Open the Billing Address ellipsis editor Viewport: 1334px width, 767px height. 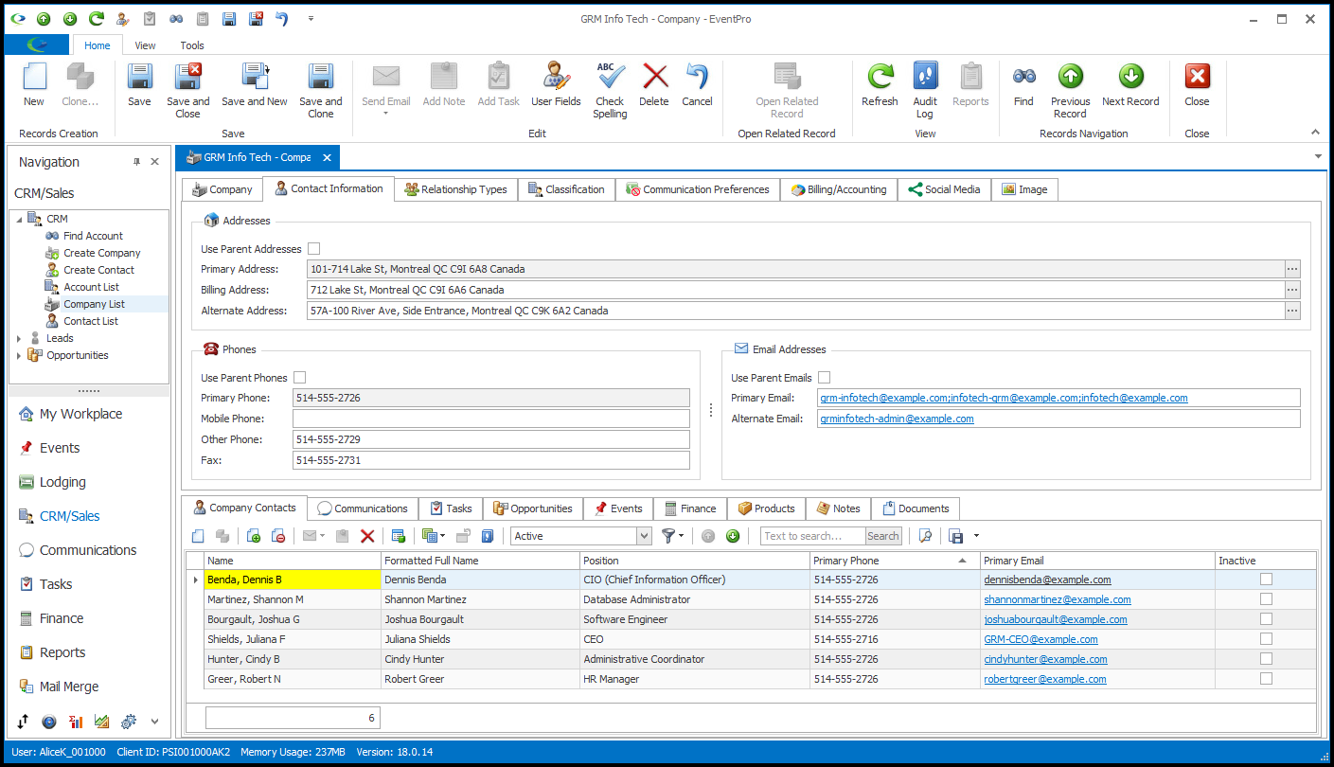point(1292,290)
